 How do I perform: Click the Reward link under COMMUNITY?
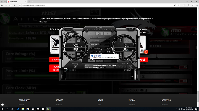[21, 105]
